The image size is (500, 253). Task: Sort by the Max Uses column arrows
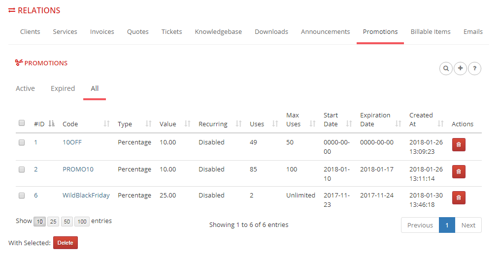[x=312, y=124]
